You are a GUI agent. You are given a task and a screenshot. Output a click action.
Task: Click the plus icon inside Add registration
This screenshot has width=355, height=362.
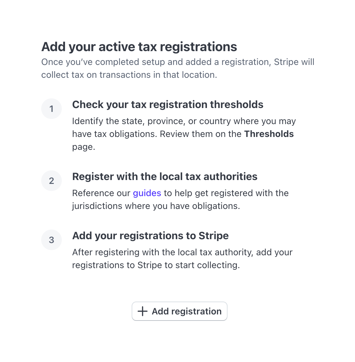click(x=142, y=311)
